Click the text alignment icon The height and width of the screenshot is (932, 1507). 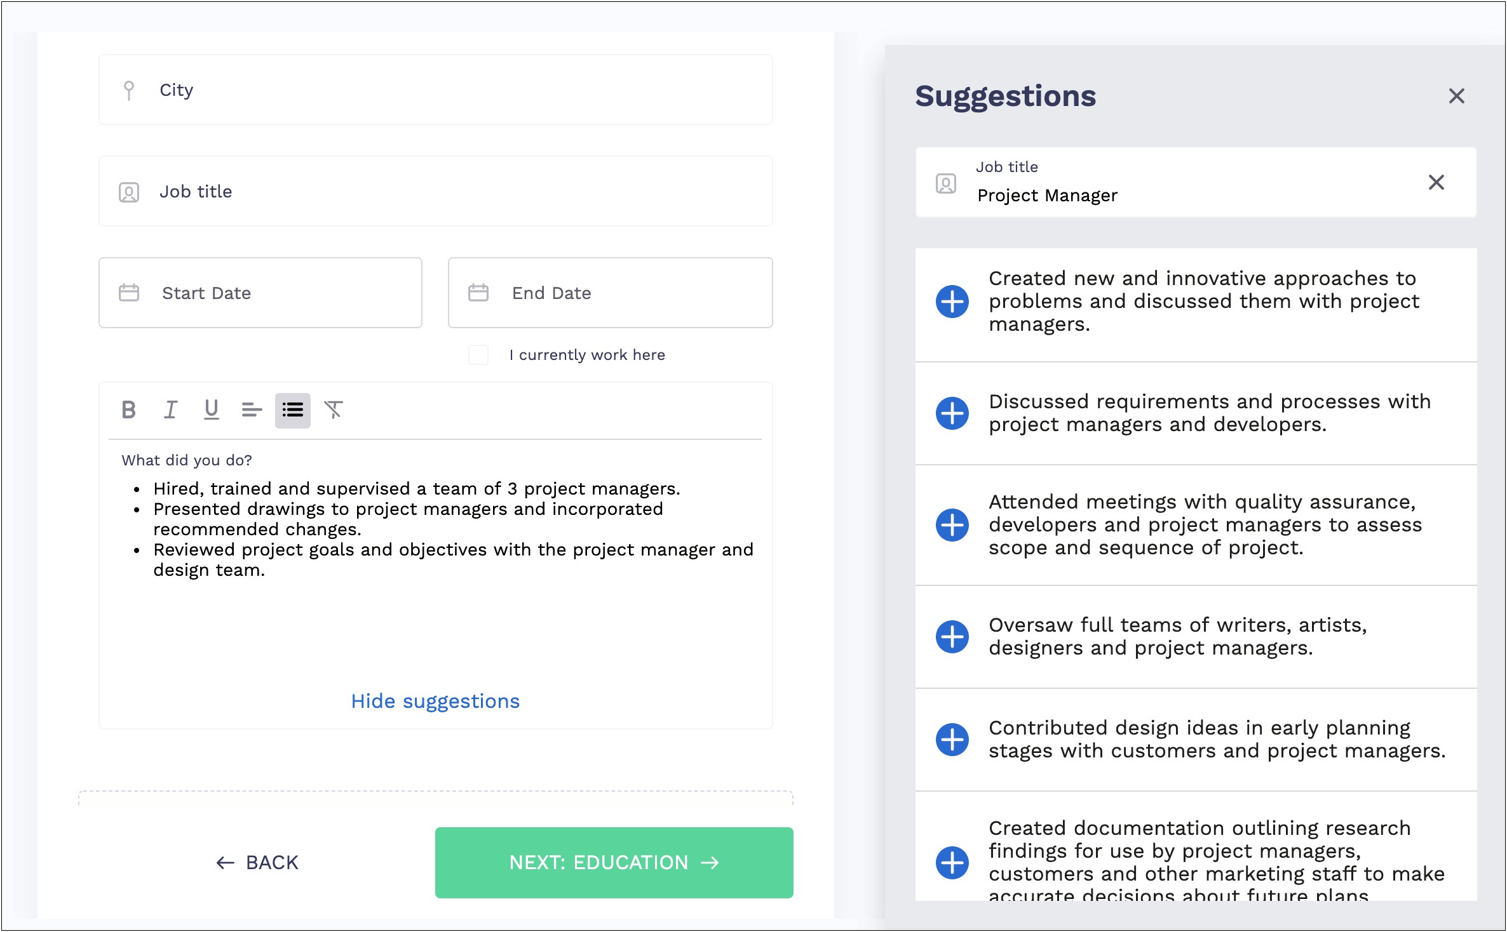tap(250, 409)
